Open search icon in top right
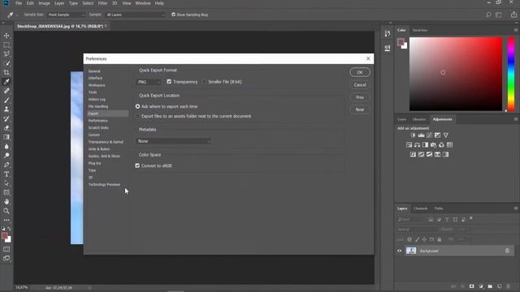The image size is (520, 292). coord(488,15)
